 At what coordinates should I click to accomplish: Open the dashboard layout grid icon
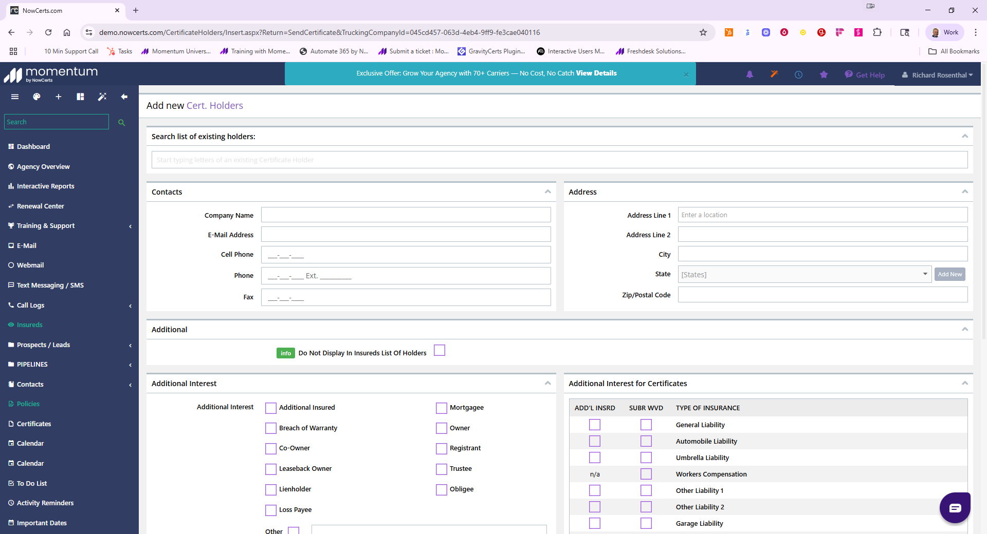tap(80, 97)
